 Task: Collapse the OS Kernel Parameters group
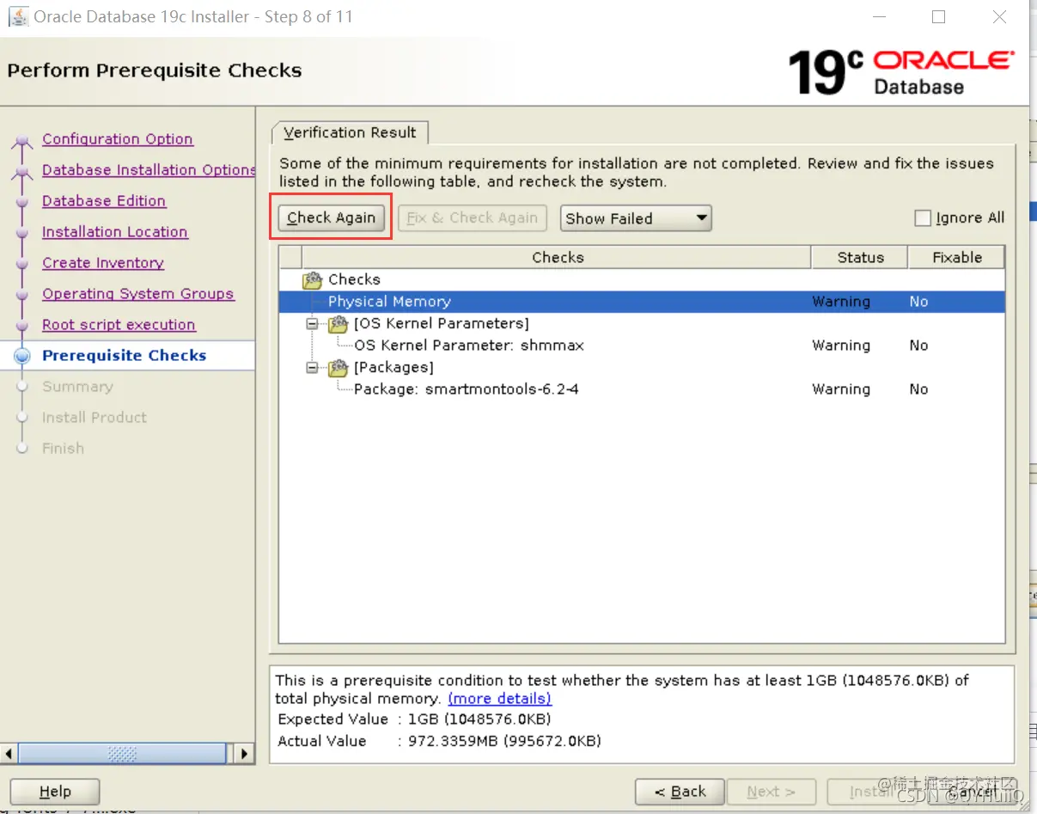pyautogui.click(x=312, y=324)
